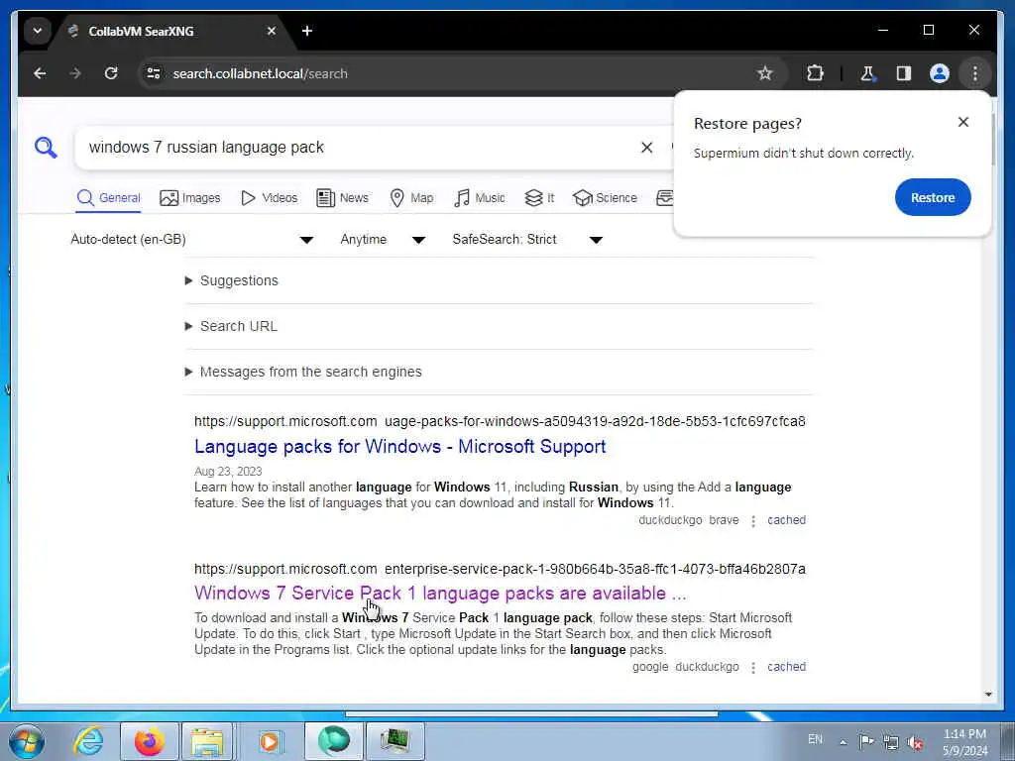This screenshot has height=761, width=1015.
Task: Open the Auto-detect (en-GB) language dropdown
Action: tap(191, 240)
